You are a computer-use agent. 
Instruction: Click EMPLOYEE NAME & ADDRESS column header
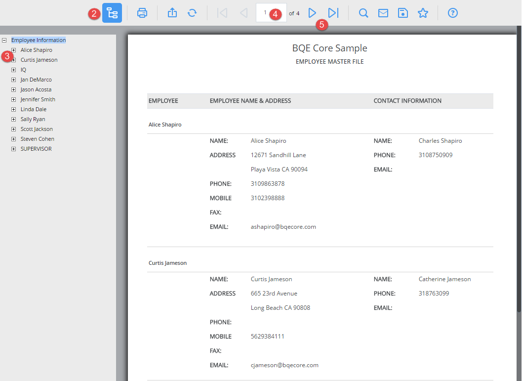click(250, 101)
